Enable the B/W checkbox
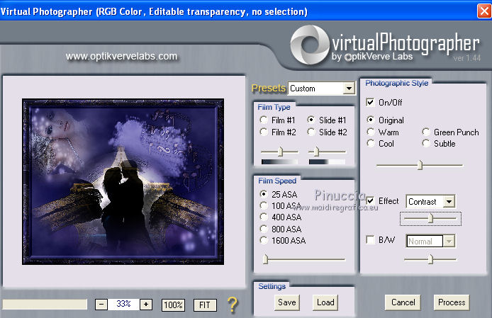 click(370, 240)
